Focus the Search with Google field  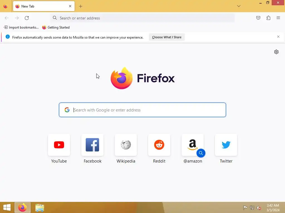click(142, 110)
